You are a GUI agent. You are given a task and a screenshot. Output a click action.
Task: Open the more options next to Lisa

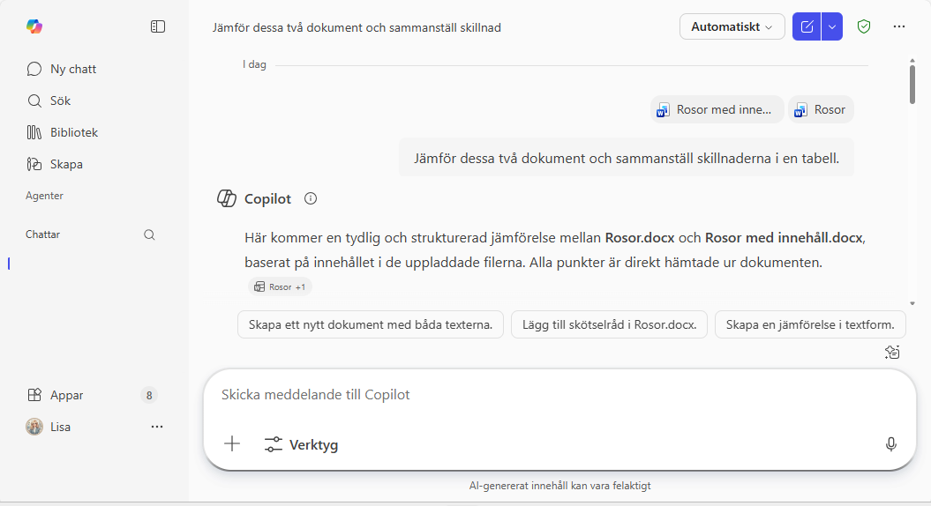click(x=157, y=428)
